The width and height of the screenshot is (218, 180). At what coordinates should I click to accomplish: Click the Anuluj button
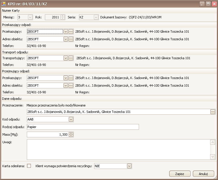203,174
